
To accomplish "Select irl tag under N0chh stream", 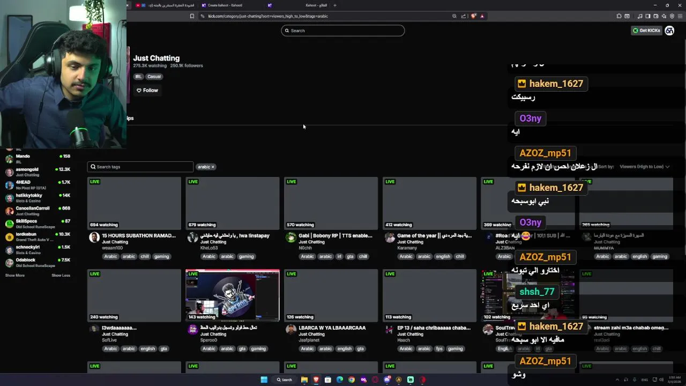I will coord(339,257).
